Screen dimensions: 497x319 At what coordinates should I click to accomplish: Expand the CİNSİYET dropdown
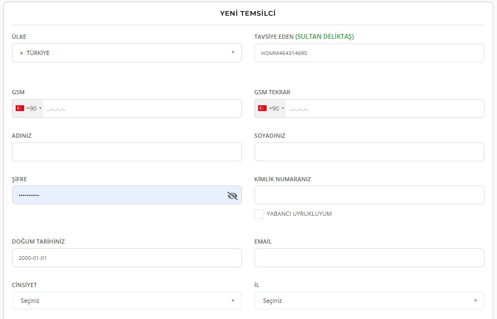[233, 301]
